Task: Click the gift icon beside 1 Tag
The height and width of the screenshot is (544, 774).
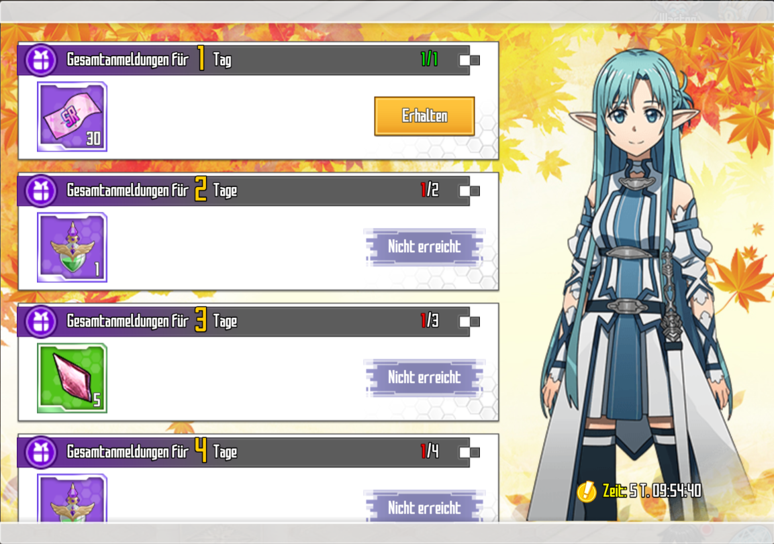Action: click(x=41, y=60)
